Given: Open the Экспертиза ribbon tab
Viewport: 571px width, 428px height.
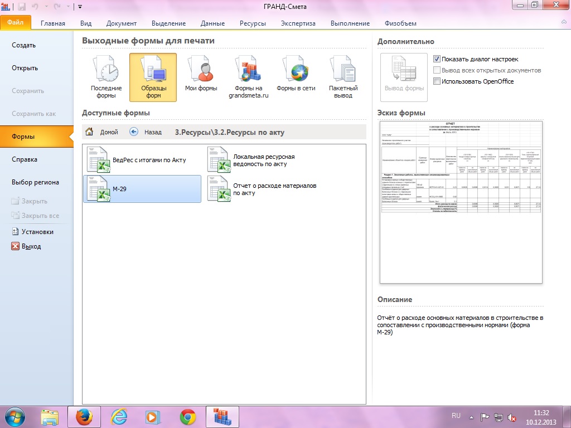Looking at the screenshot, I should (298, 23).
